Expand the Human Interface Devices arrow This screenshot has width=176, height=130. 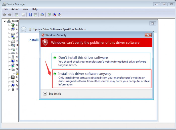pyautogui.click(x=9, y=45)
